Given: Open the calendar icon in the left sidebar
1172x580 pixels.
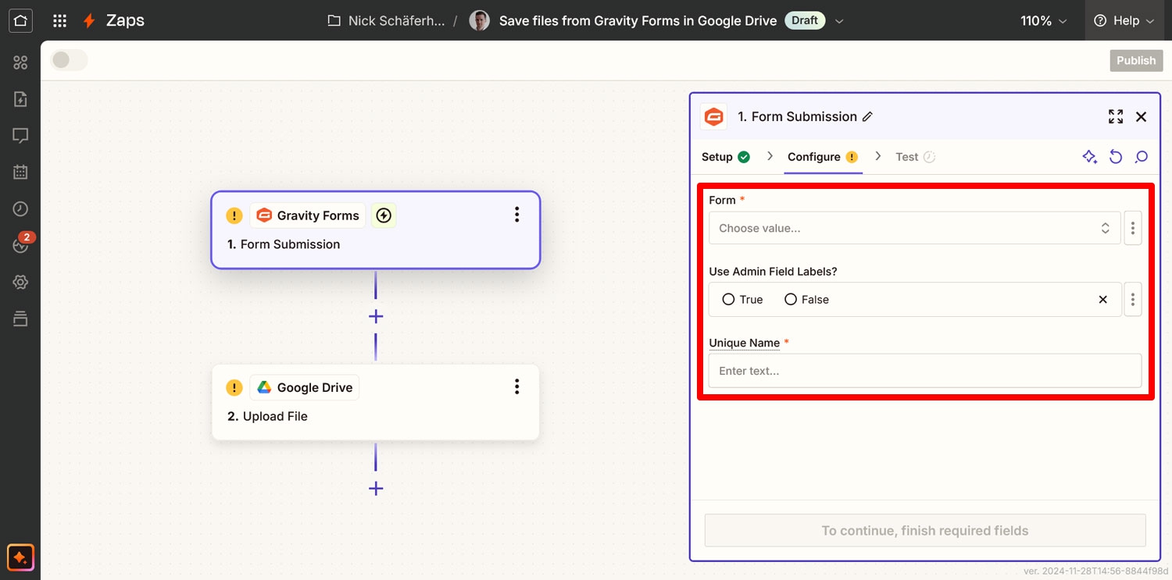Looking at the screenshot, I should coord(20,173).
